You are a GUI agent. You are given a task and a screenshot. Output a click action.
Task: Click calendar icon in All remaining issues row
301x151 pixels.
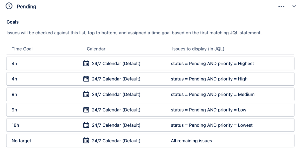click(86, 141)
